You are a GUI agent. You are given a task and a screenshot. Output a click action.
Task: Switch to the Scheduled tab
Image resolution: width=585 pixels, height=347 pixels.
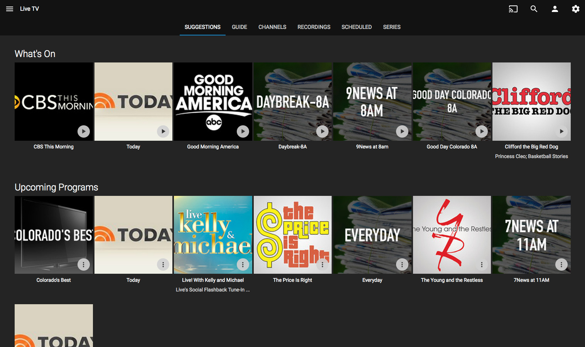click(x=357, y=27)
